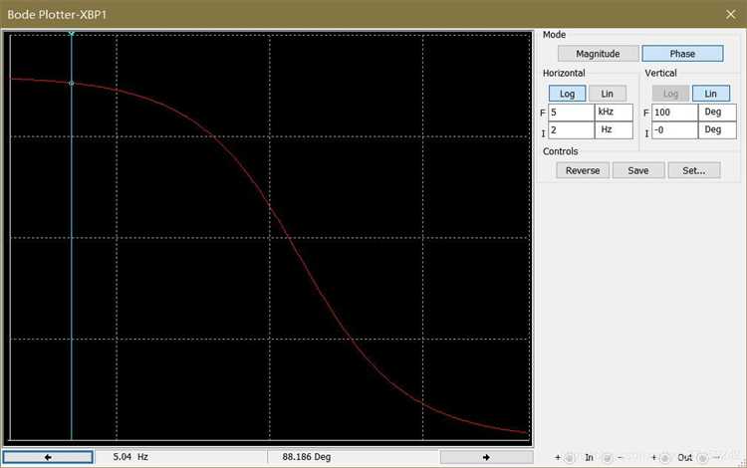Move cursor left with the arrow button
Image resolution: width=747 pixels, height=468 pixels.
(48, 457)
